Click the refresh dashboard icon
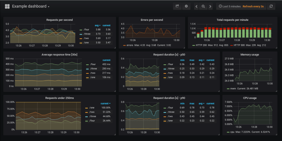Screen dimensions: 282x141 271,6
